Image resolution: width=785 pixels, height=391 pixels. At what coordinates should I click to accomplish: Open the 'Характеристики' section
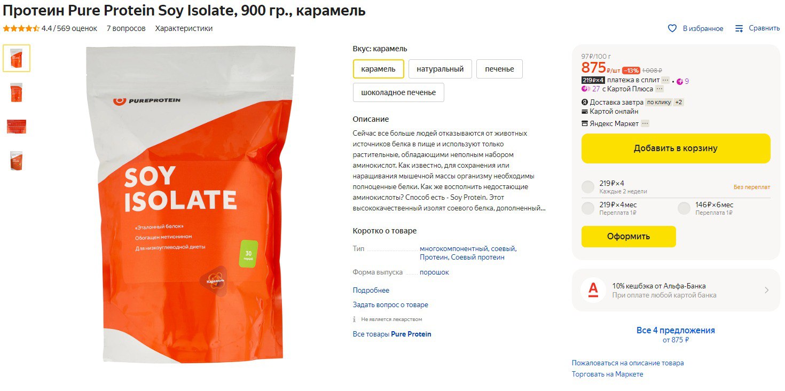click(184, 28)
